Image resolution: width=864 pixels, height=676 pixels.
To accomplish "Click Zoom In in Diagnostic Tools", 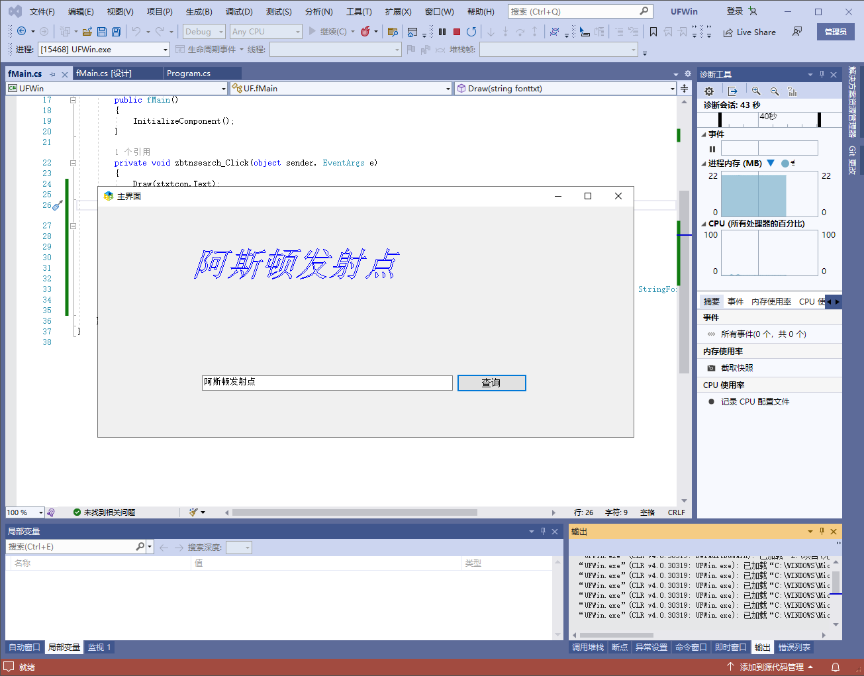I will point(756,91).
